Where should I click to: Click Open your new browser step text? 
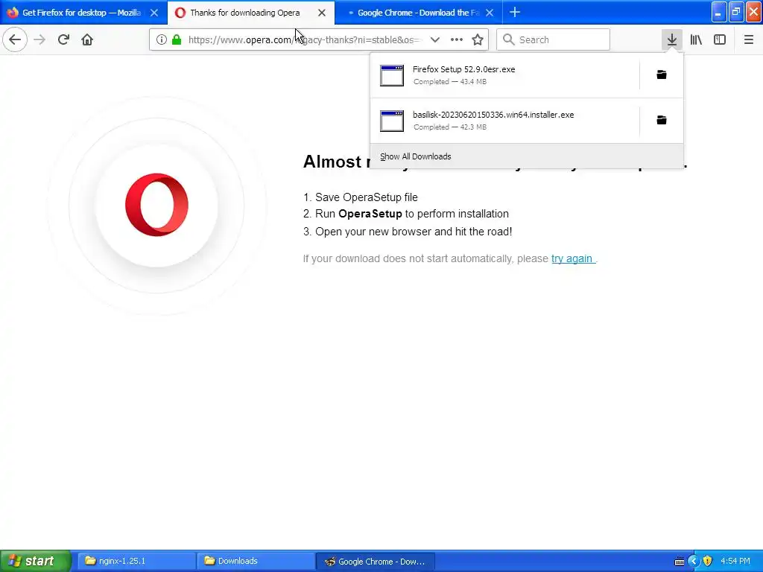[414, 232]
